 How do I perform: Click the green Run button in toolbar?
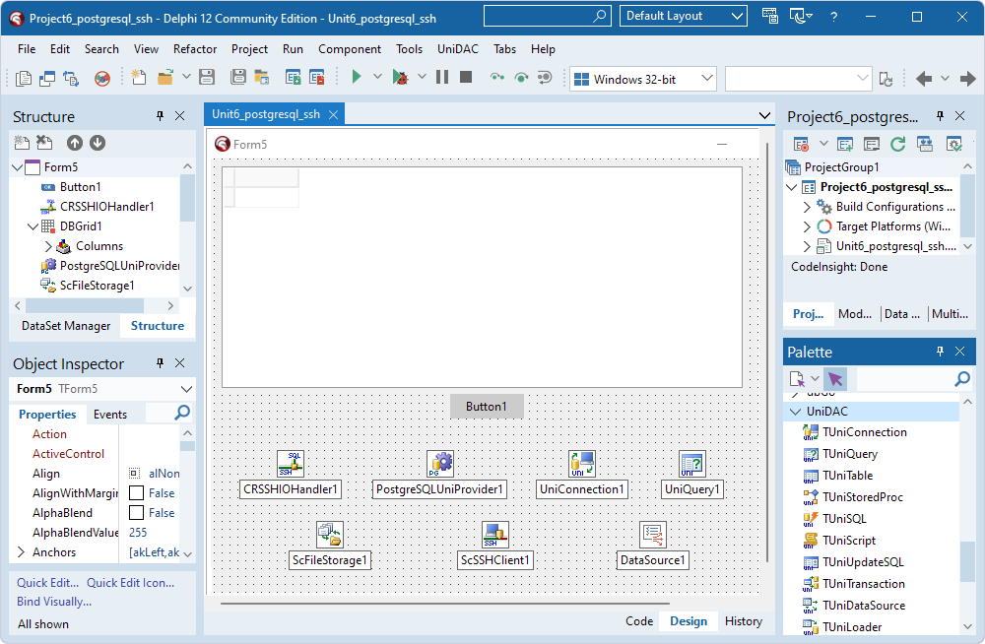357,78
